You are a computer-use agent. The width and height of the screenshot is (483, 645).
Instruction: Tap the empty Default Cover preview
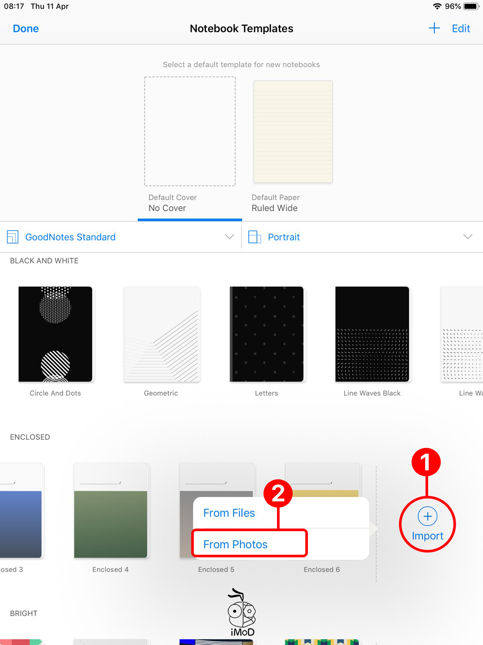(190, 131)
